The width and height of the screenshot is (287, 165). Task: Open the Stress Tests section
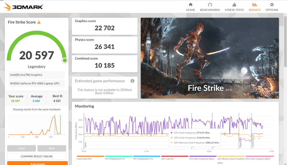coord(234,7)
